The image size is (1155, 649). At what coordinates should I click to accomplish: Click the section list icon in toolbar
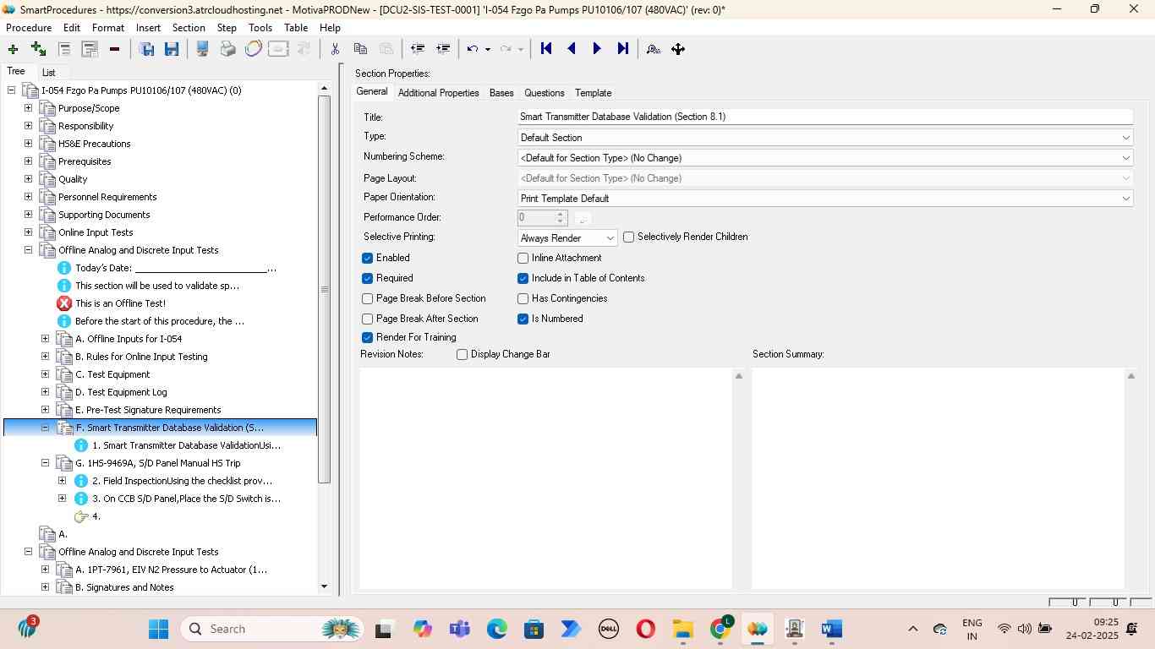pyautogui.click(x=64, y=49)
